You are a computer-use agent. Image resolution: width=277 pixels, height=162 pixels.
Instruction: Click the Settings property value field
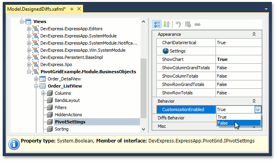pyautogui.click(x=239, y=51)
